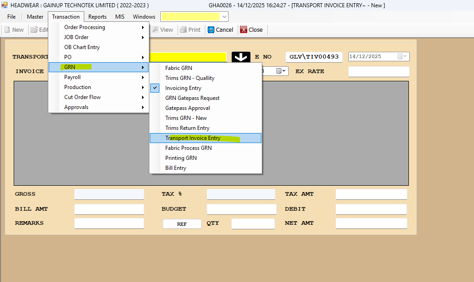
Task: Click the View toolbar icon
Action: tap(155, 30)
